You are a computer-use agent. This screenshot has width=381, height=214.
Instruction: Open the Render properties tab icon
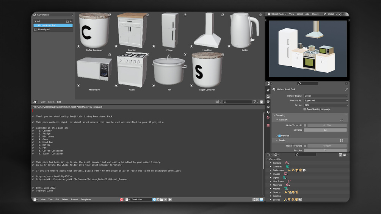268,97
